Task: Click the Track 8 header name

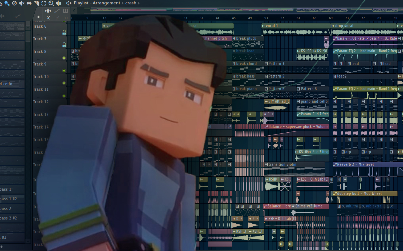Action: tap(40, 52)
